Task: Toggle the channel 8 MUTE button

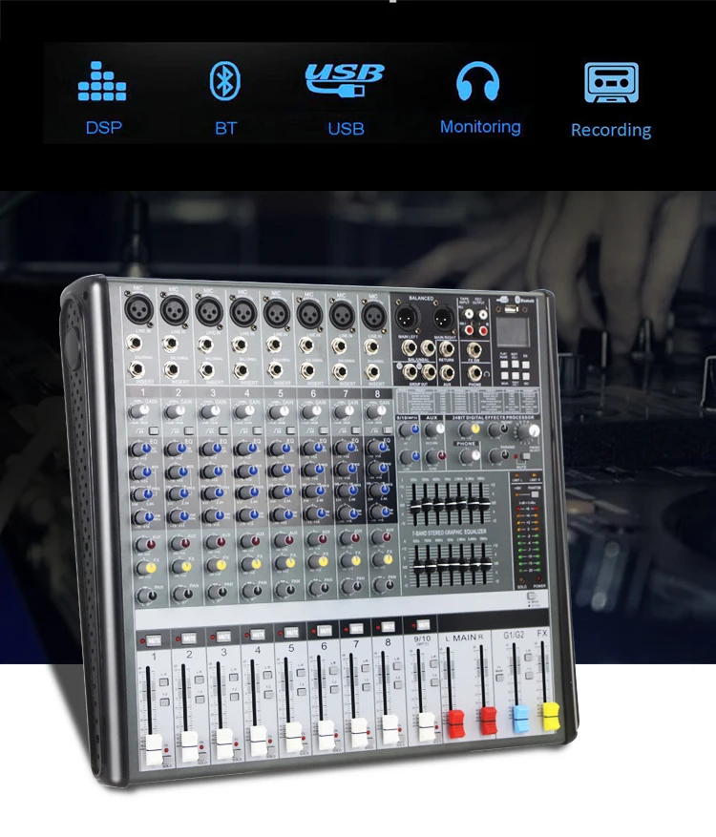Action: (389, 627)
